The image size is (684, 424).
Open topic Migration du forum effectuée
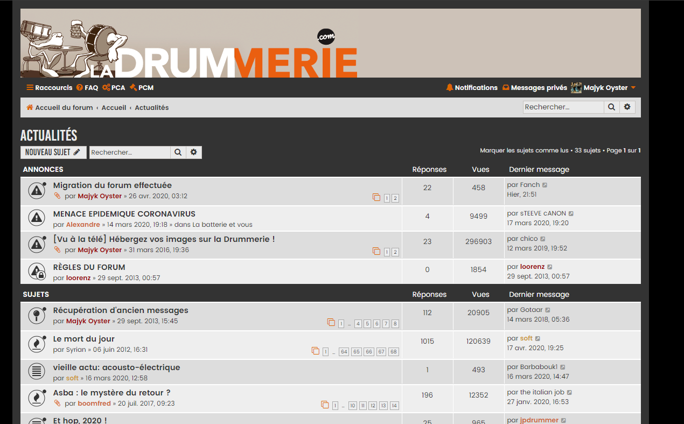tap(113, 185)
